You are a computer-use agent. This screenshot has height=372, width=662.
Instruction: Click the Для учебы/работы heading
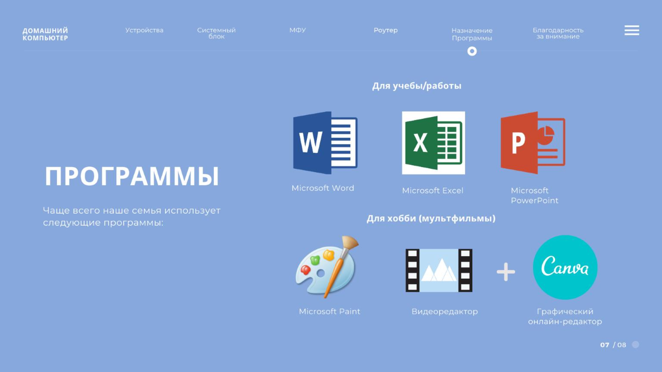point(417,86)
